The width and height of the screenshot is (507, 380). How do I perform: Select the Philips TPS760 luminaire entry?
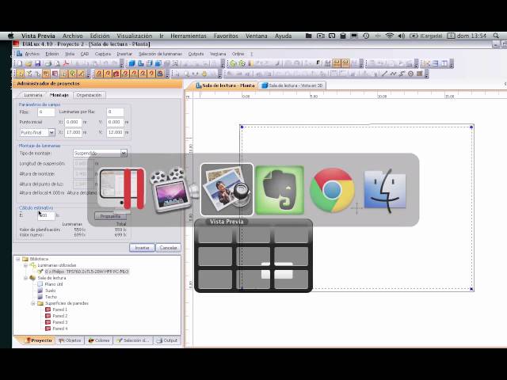[x=86, y=272]
